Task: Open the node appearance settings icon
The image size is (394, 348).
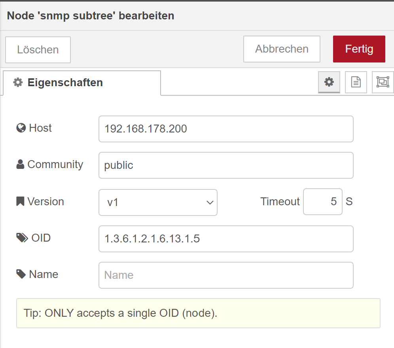Action: pyautogui.click(x=382, y=82)
